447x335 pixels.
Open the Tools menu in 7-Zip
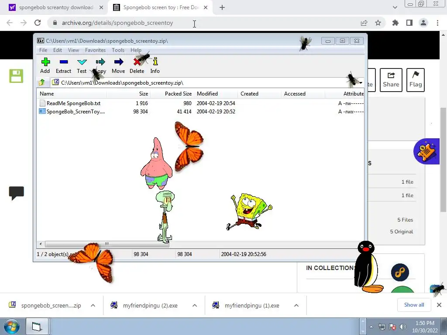[x=118, y=50]
